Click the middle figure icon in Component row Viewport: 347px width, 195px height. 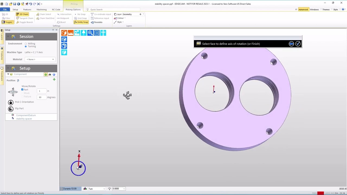pos(50,74)
